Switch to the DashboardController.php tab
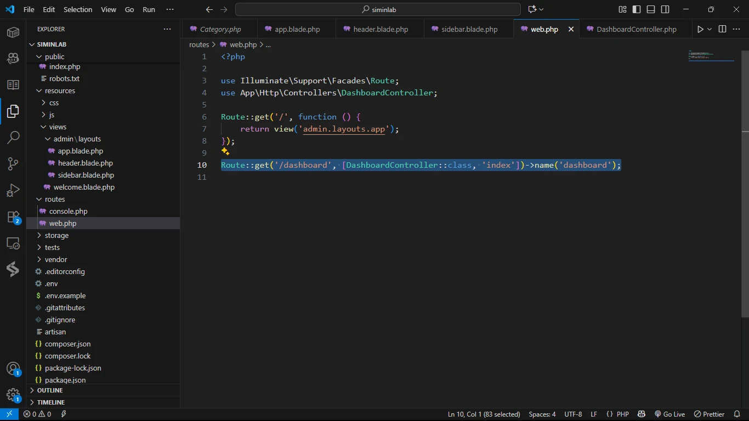 pyautogui.click(x=636, y=29)
